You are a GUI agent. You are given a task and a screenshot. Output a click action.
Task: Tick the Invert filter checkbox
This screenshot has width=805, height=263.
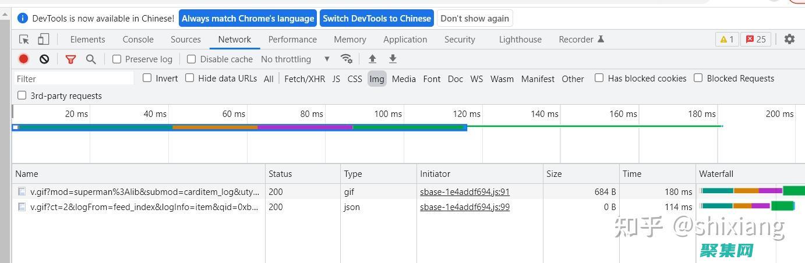tap(147, 78)
